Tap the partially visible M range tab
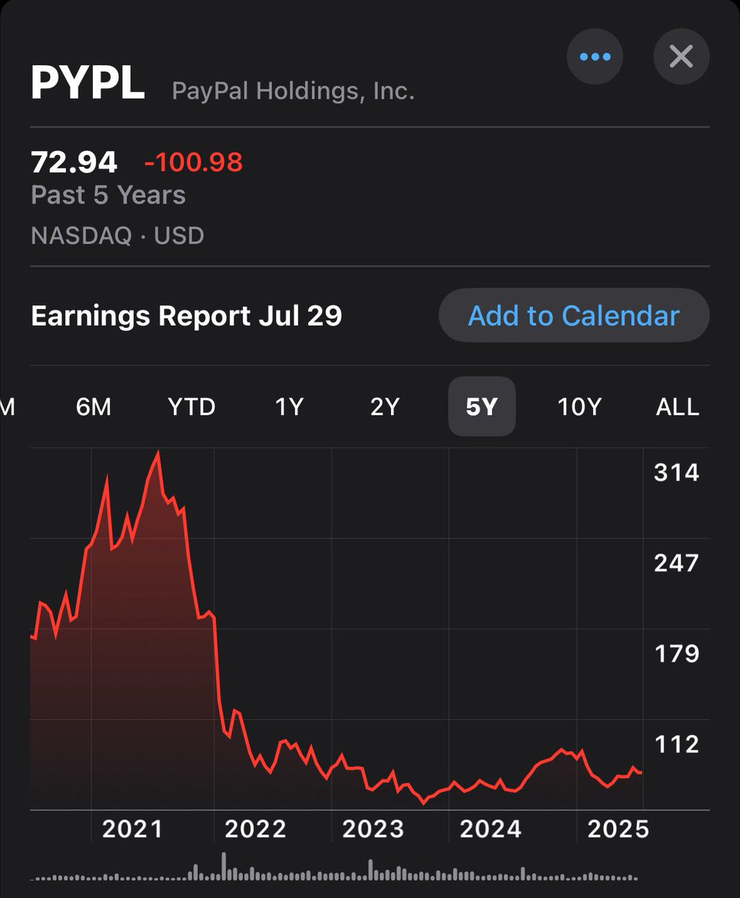 [7, 407]
